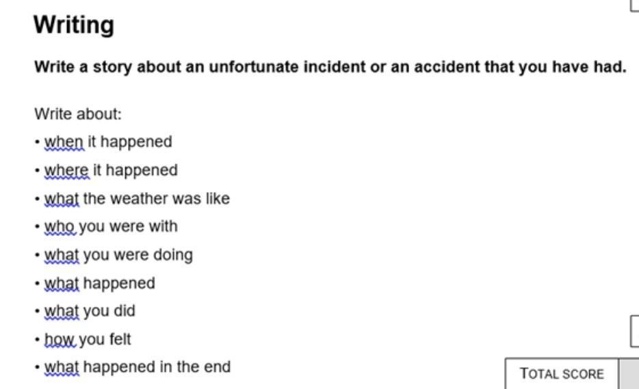Click the Writing heading
639x389 pixels.
click(74, 25)
